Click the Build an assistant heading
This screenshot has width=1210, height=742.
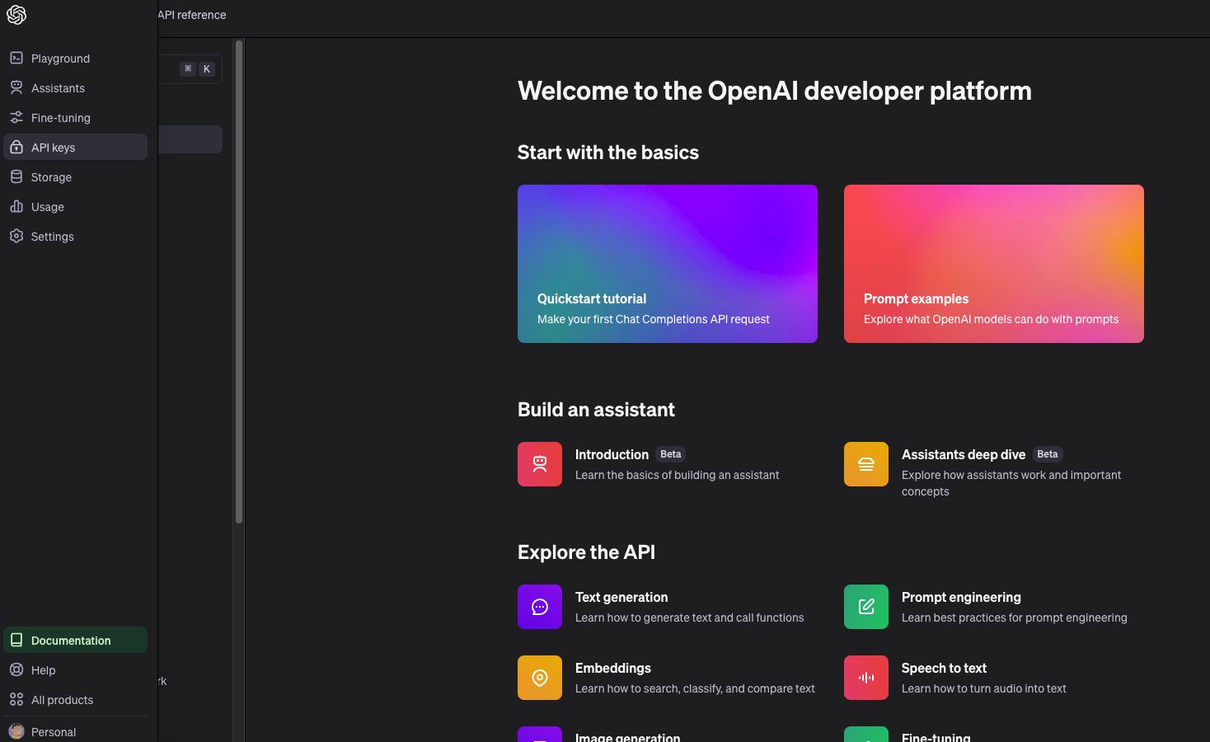pyautogui.click(x=596, y=410)
